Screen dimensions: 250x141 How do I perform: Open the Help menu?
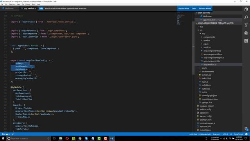coord(39,4)
